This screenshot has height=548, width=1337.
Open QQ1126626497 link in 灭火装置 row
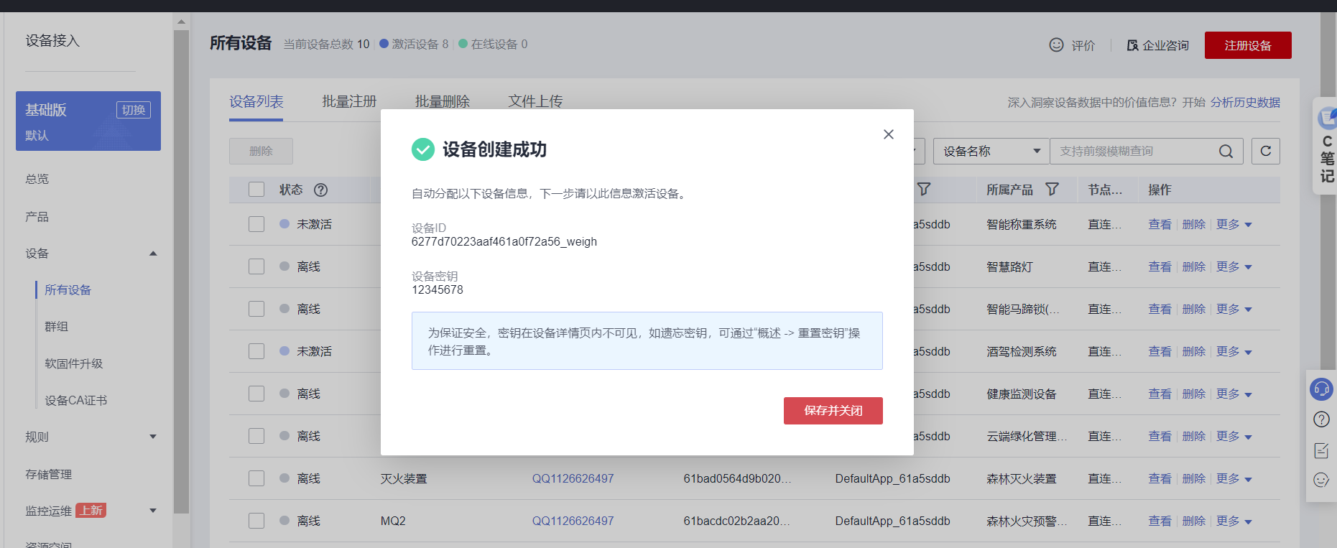[x=573, y=478]
